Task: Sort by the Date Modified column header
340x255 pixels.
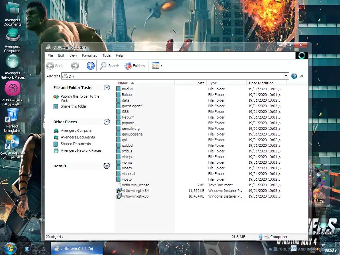Action: click(x=266, y=83)
